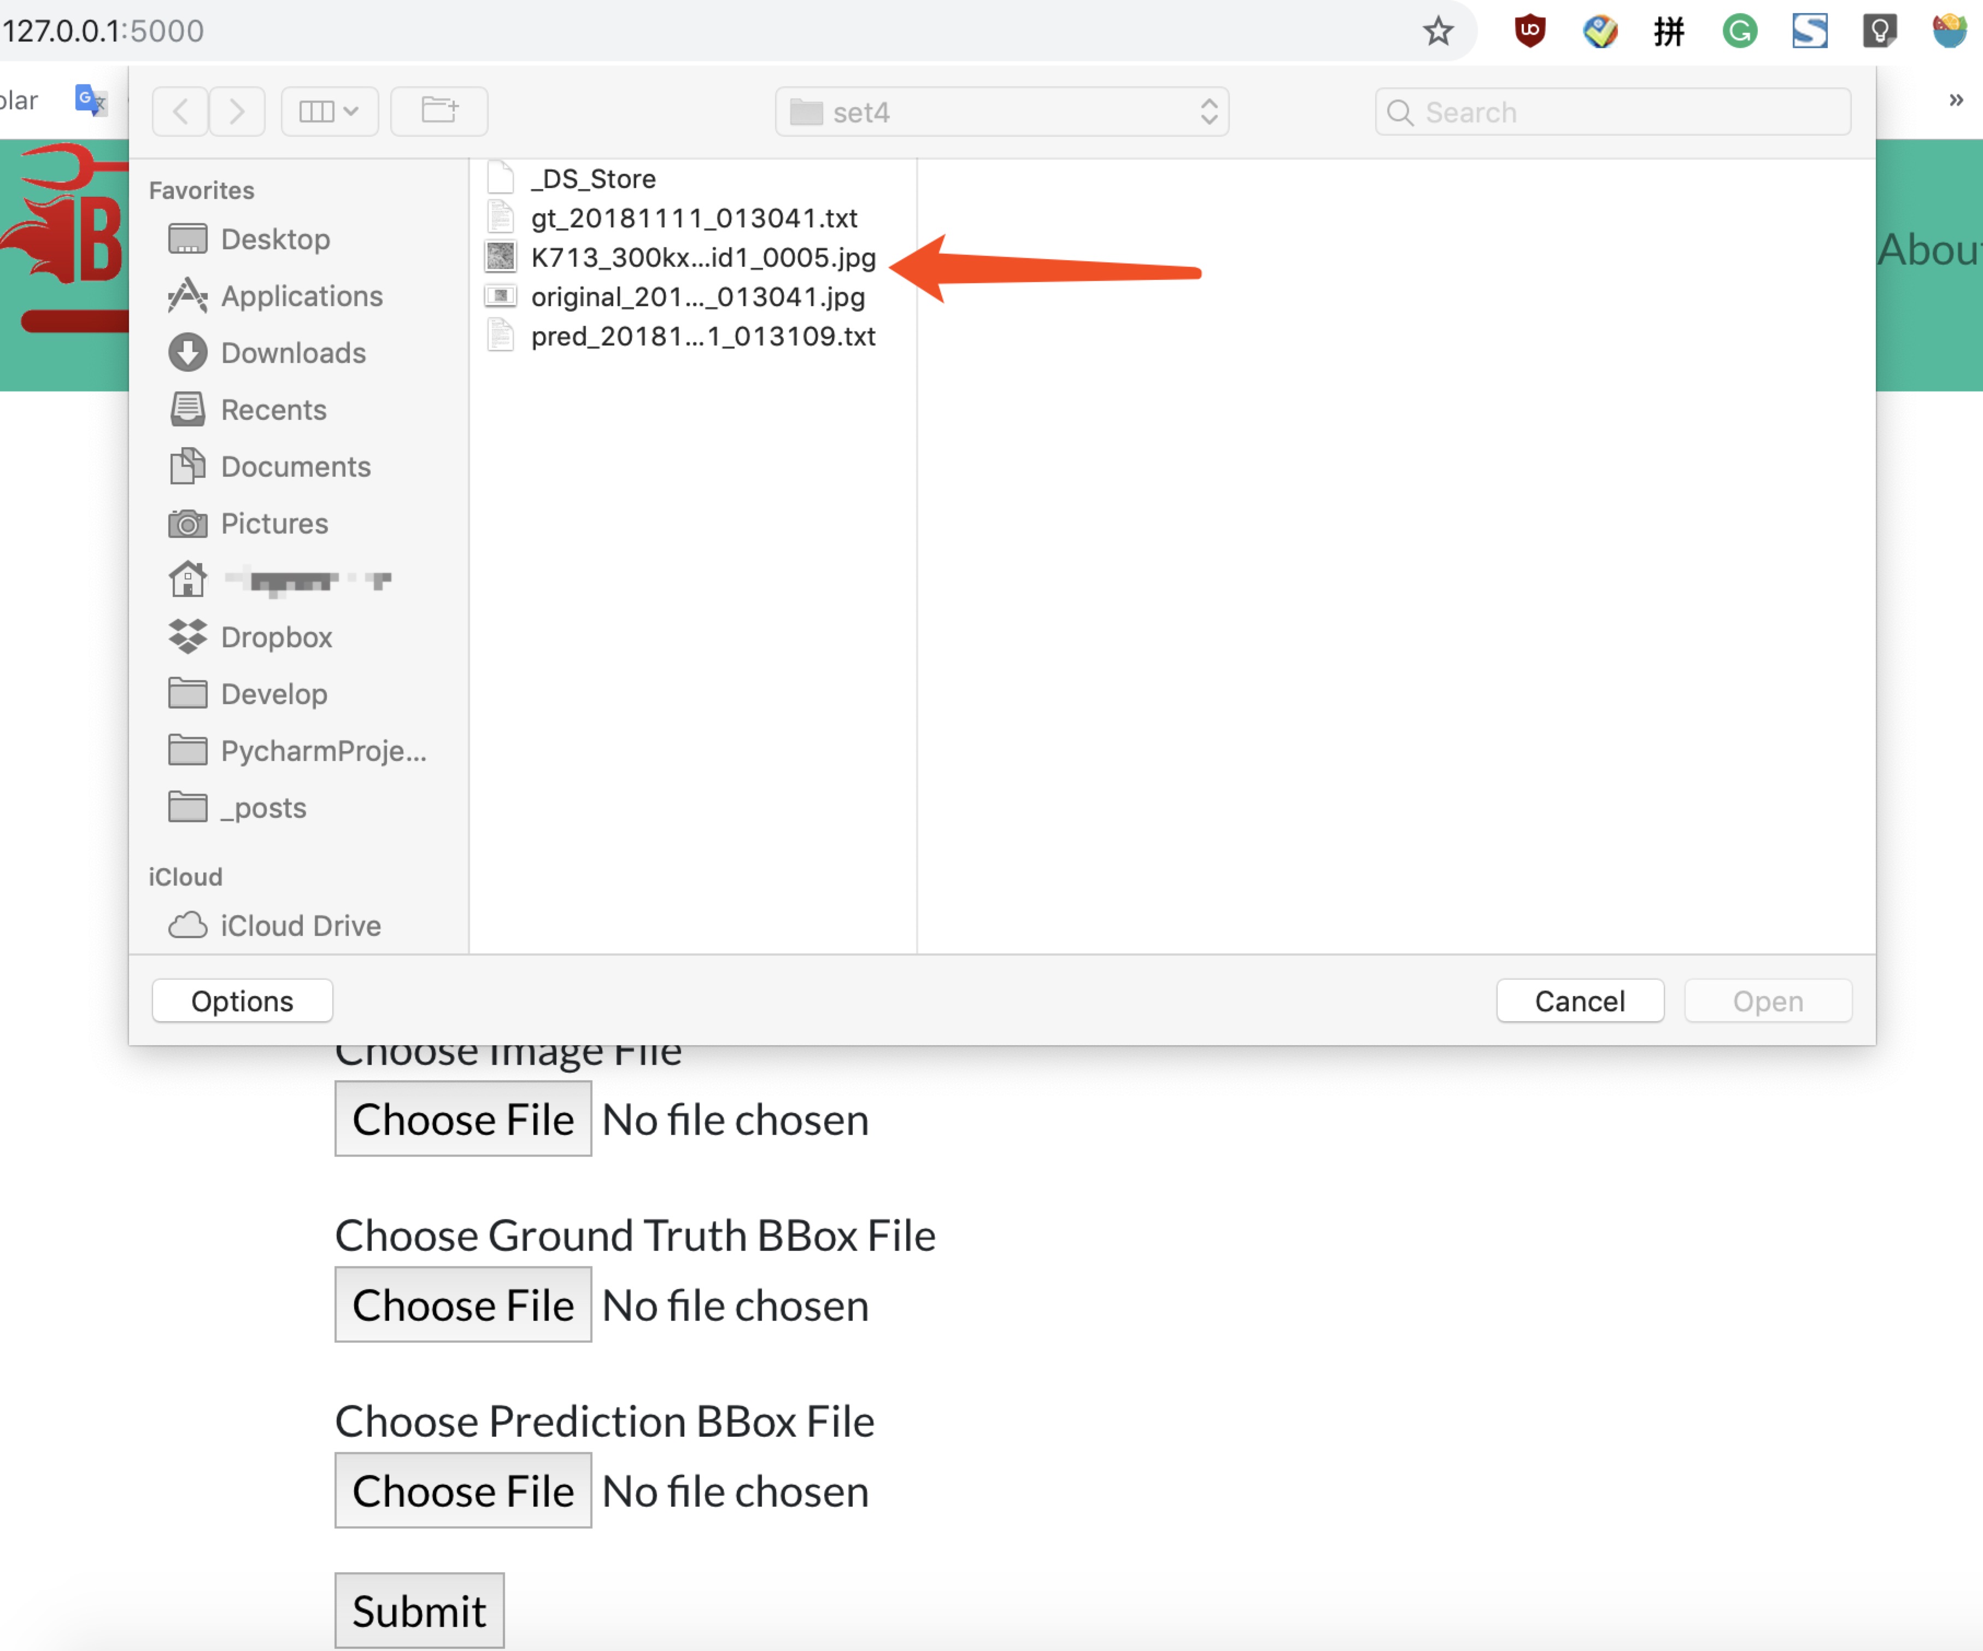Select gt_20181111_013041.txt file

[693, 218]
